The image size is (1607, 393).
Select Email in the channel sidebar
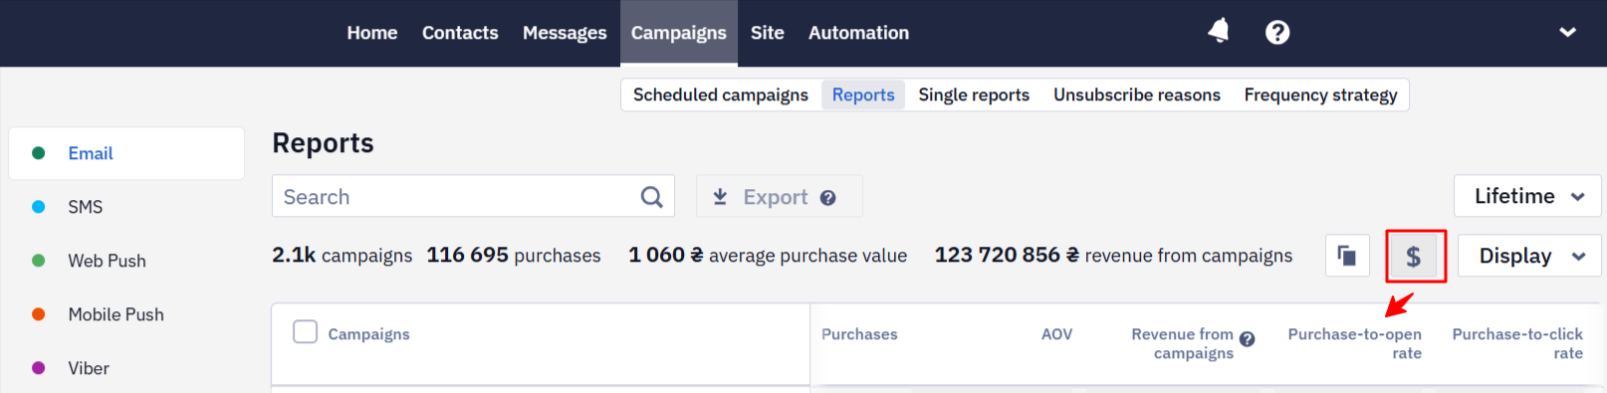[x=126, y=153]
